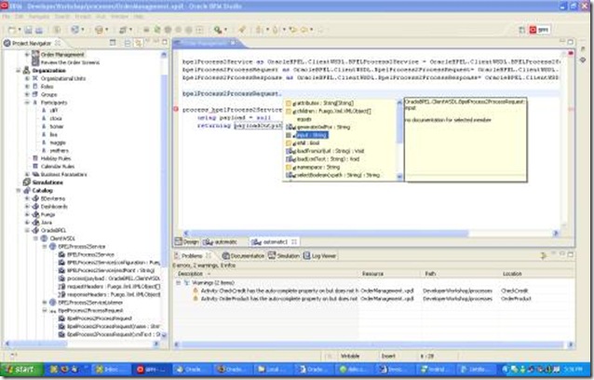594x380 pixels.
Task: Expand the BPELProcess2ServiceListener node
Action: tap(45, 303)
